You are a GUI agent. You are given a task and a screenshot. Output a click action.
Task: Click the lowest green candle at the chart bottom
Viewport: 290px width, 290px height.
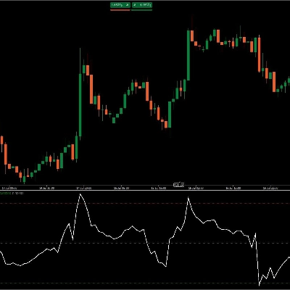coord(24,179)
